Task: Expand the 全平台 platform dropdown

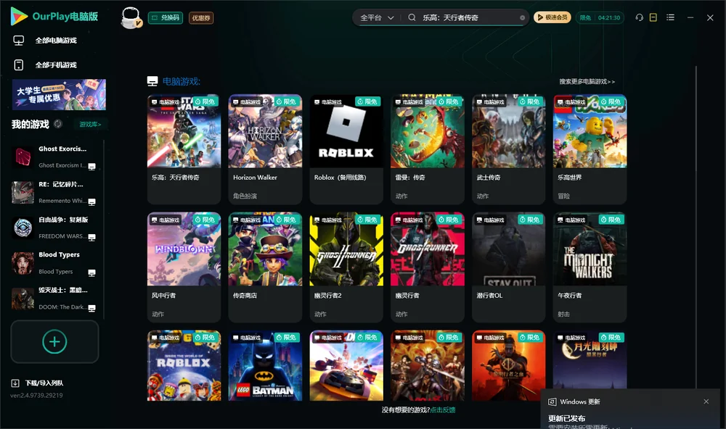Action: [377, 17]
